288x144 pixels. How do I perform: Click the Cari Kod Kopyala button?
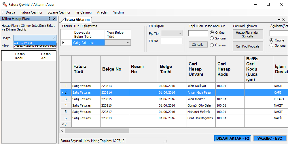(x=247, y=46)
